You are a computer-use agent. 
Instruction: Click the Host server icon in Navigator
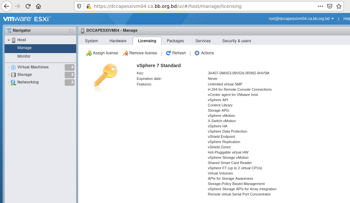click(x=13, y=40)
